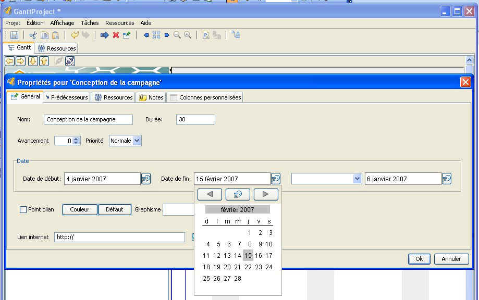Viewport: 479px width, 300px height.
Task: Open the Tâches menu
Action: 90,23
